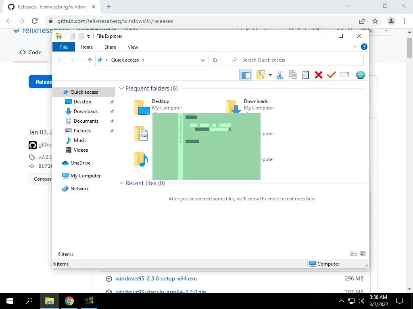413x309 pixels.
Task: Open Chrome three-dot menu
Action: coord(404,21)
